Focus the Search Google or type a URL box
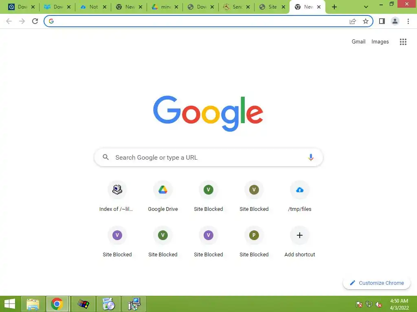Viewport: 417px width, 312px height. (x=208, y=157)
